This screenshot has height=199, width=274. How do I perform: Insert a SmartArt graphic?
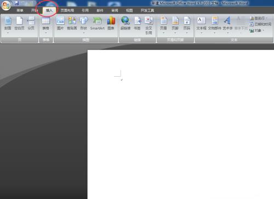97,24
